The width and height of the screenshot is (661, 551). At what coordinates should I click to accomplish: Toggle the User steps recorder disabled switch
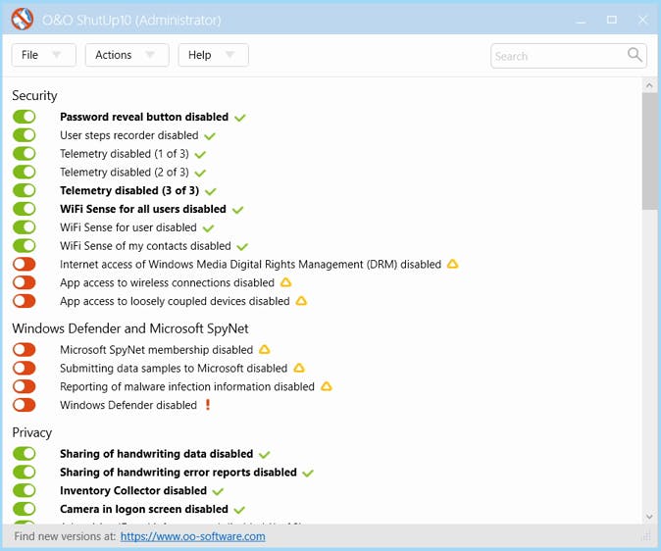[x=25, y=135]
